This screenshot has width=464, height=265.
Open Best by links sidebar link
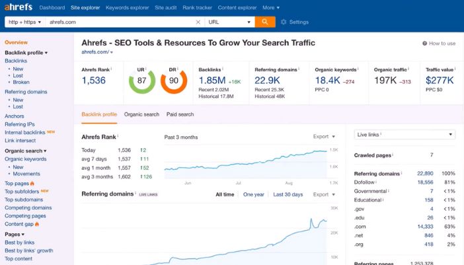tap(20, 243)
